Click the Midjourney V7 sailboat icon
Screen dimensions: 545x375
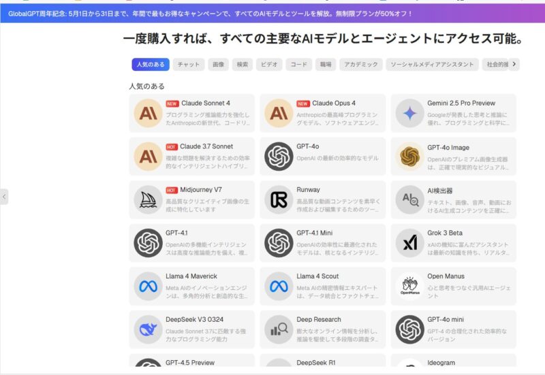tap(148, 199)
